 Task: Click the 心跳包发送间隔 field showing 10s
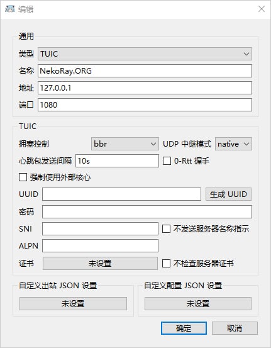(117, 160)
